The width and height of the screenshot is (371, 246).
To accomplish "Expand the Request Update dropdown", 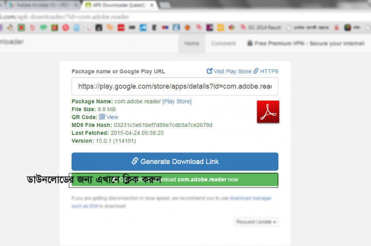I will 256,222.
